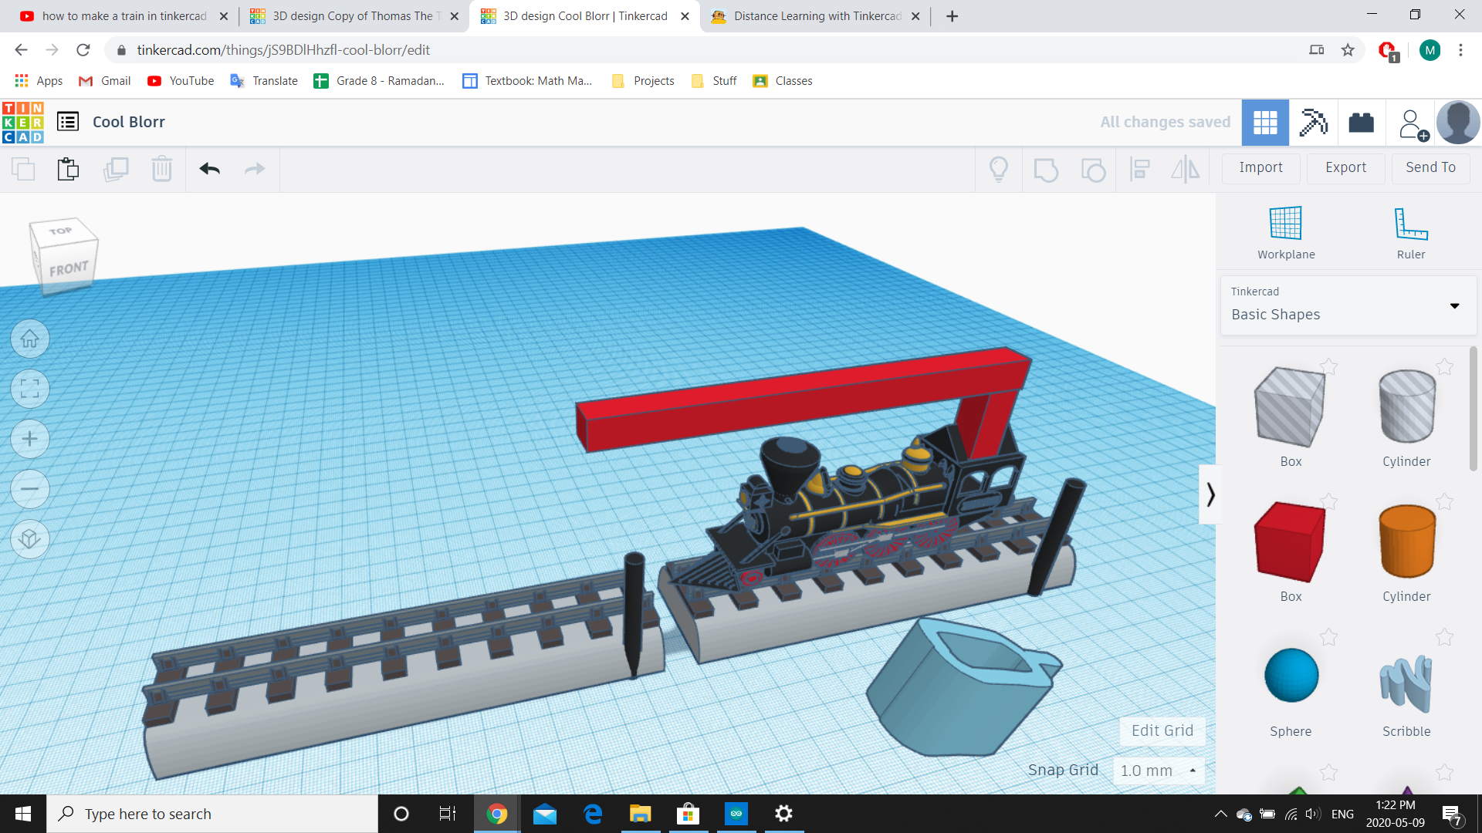Viewport: 1482px width, 833px height.
Task: Switch to how to make a train tab
Action: (x=123, y=15)
